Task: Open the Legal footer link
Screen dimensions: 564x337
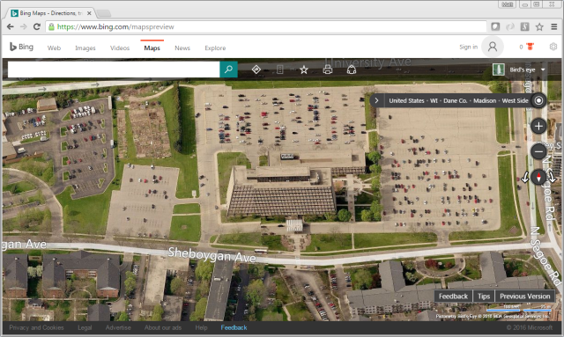Action: pos(85,327)
